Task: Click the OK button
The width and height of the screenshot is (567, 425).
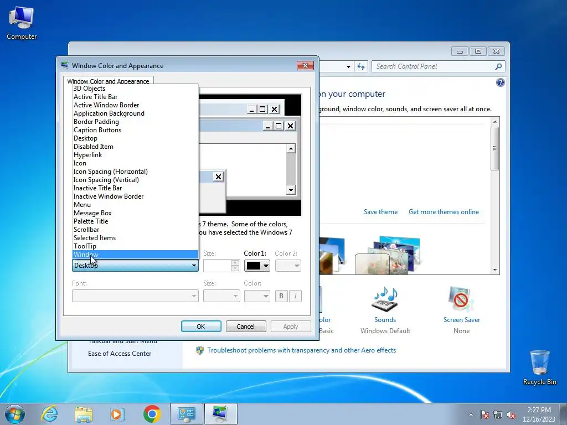Action: (201, 326)
